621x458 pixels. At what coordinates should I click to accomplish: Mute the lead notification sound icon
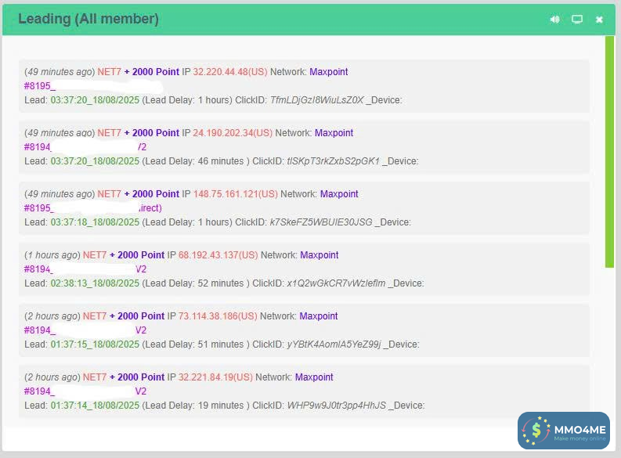point(555,20)
